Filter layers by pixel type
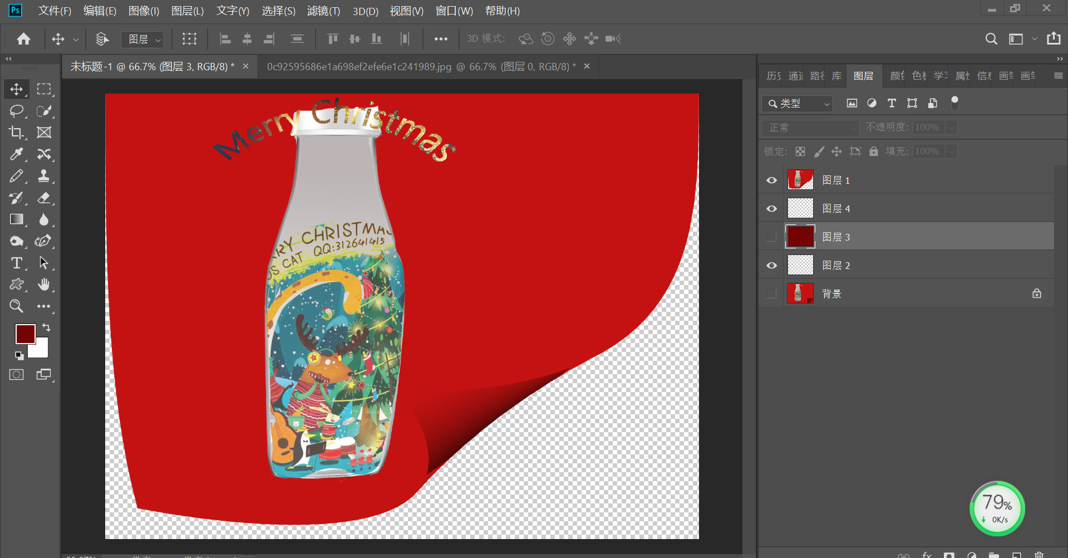The width and height of the screenshot is (1068, 558). [x=852, y=103]
